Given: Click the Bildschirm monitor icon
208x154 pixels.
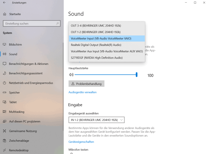Looking at the screenshot, I should (4, 44).
